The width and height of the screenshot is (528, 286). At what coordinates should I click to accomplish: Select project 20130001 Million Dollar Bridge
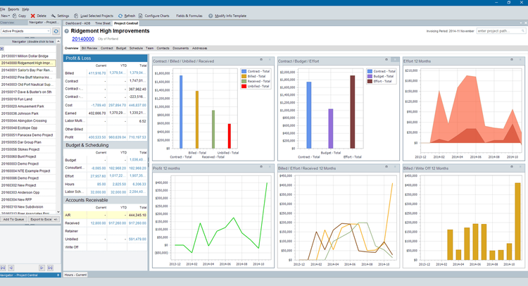(x=28, y=56)
